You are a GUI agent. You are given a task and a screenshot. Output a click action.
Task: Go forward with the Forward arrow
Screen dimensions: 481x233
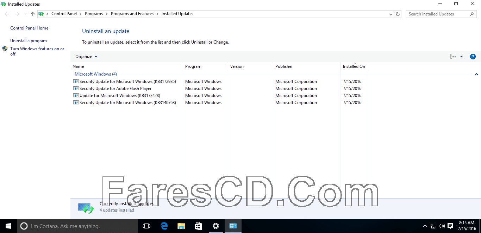17,14
